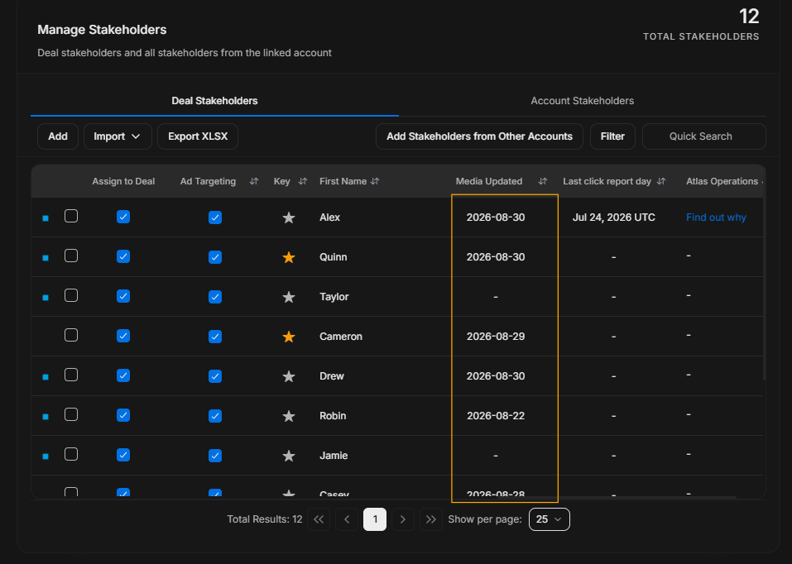Sort the First Name column
The height and width of the screenshot is (564, 792).
click(375, 181)
